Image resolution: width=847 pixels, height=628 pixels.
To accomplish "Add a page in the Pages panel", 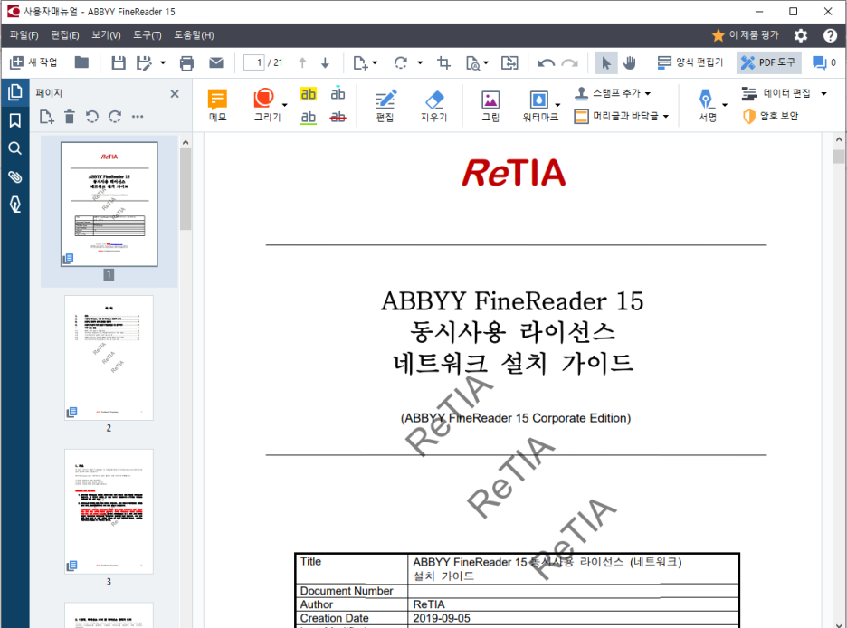I will pyautogui.click(x=47, y=117).
